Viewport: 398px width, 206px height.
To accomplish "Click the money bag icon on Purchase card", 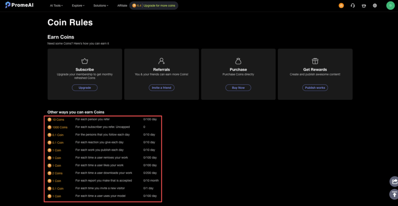I will coord(238,61).
